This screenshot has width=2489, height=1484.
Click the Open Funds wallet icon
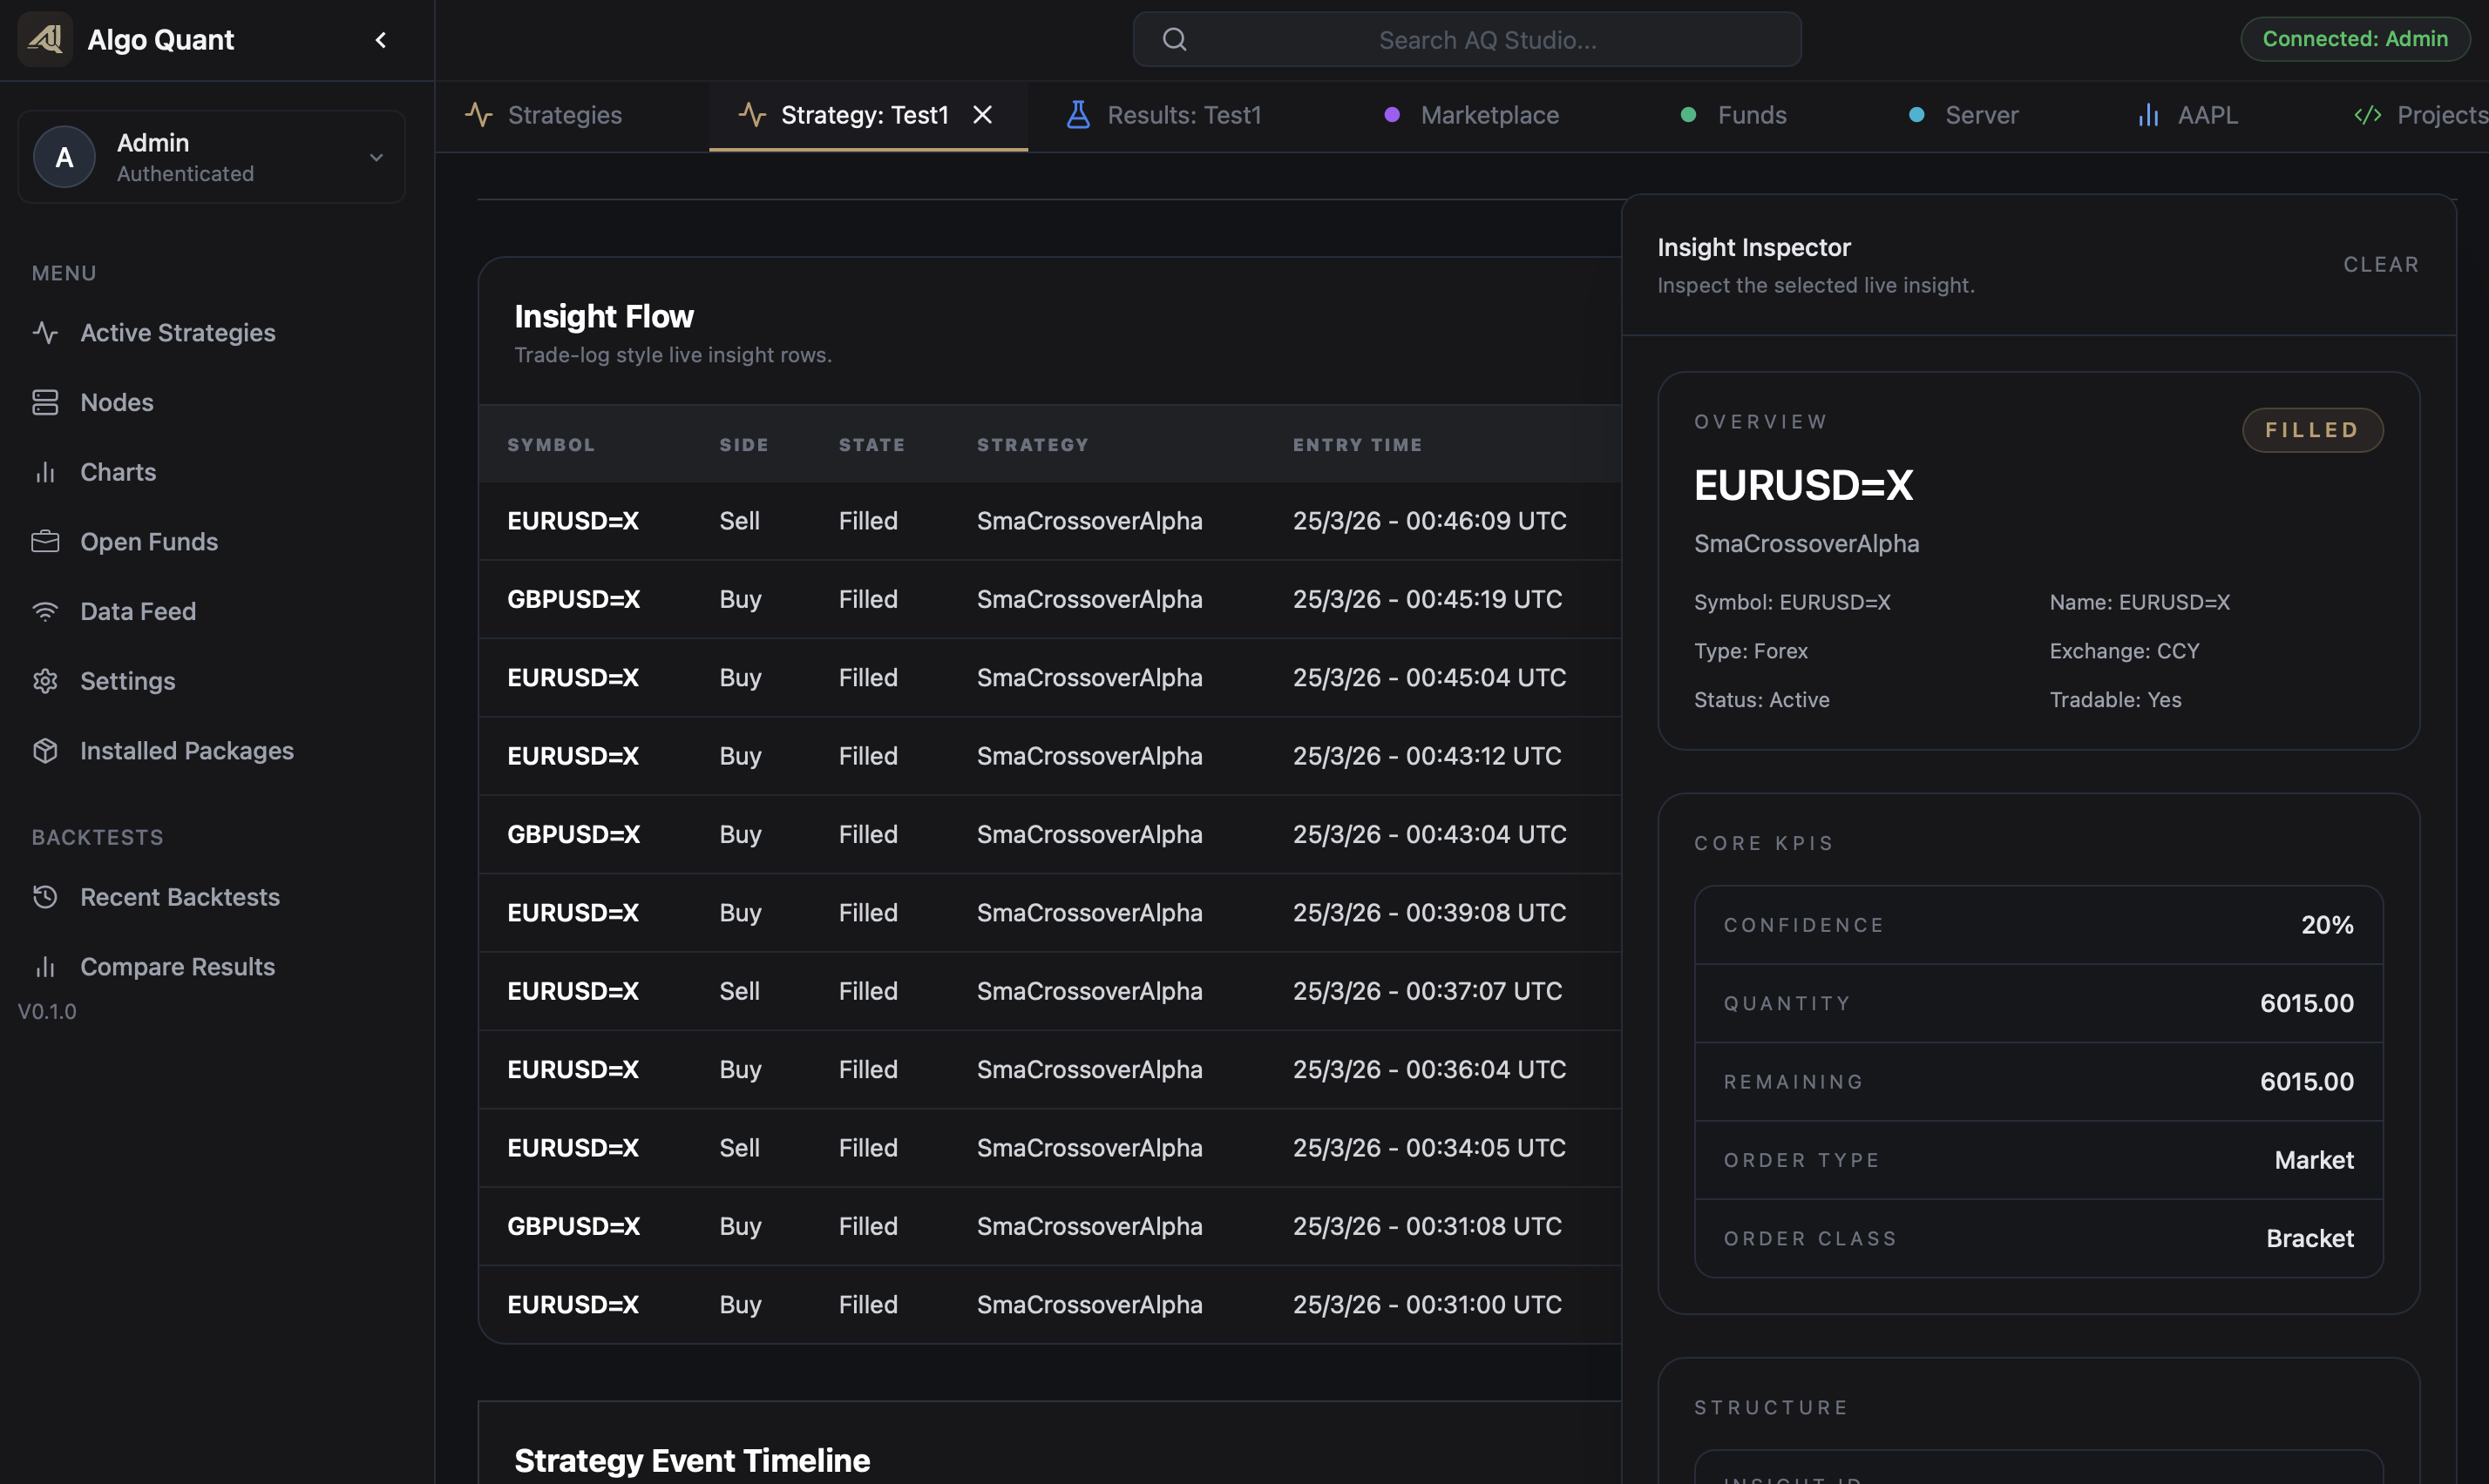[x=45, y=541]
